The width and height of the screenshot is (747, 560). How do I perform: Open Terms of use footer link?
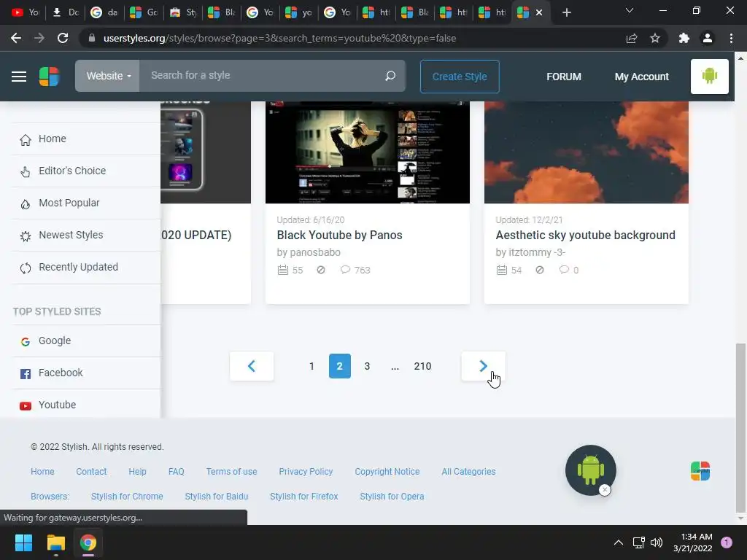click(231, 472)
